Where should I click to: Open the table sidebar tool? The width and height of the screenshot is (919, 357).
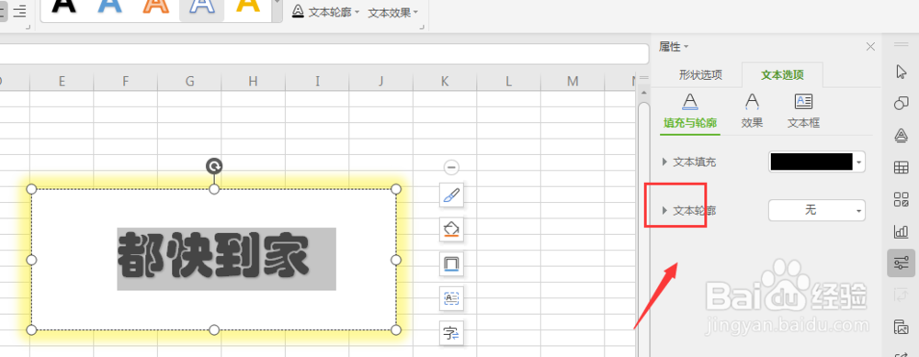tap(902, 168)
